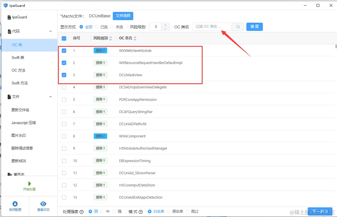Set processing strength to 弱
Screen dimensions: 337x217
(x=90, y=211)
